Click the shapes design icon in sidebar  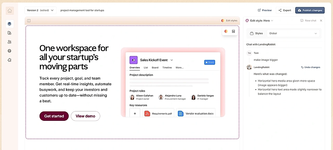click(x=9, y=33)
